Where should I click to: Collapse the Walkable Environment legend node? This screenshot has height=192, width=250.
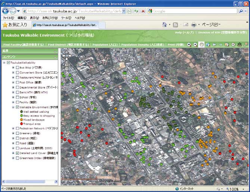point(13,107)
